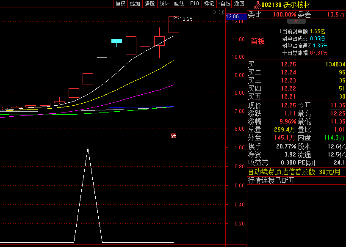This screenshot has width=346, height=247.
Task: Click the cyan candlestick on chart
Action: (117, 42)
